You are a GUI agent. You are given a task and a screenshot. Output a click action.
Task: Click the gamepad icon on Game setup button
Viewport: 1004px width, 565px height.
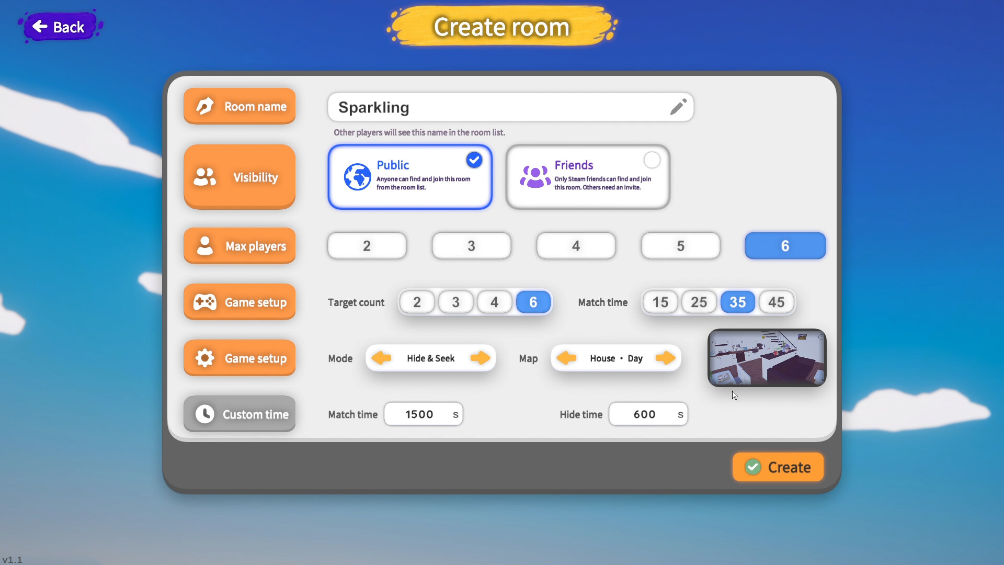(x=204, y=302)
